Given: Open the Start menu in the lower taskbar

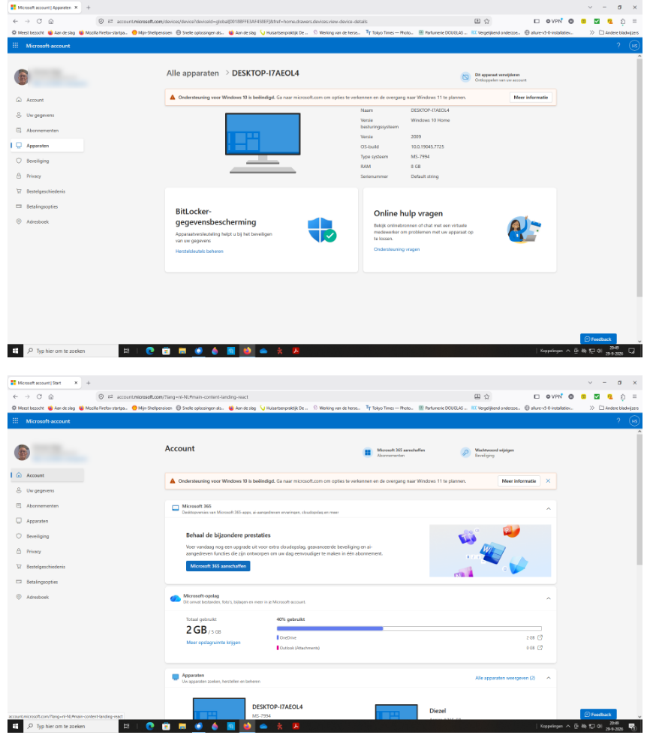Looking at the screenshot, I should 15,726.
